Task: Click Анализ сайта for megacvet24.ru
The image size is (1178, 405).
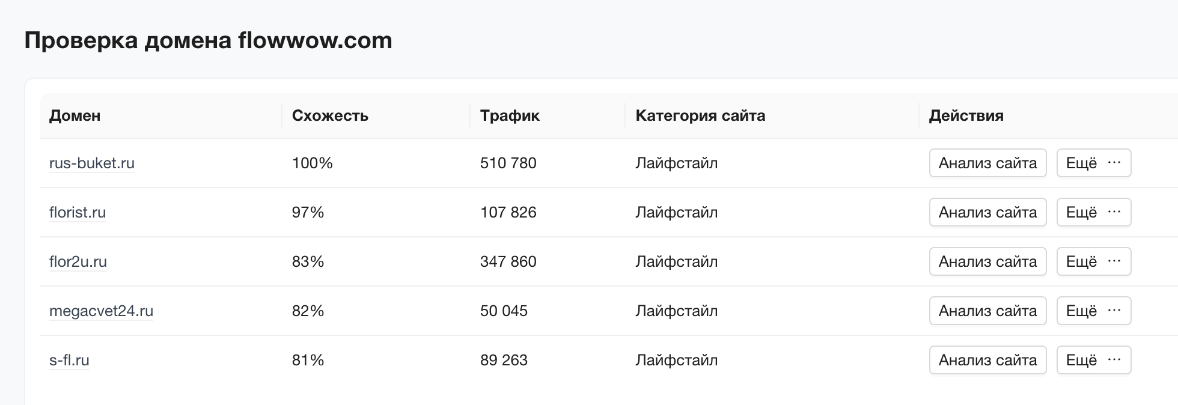Action: point(988,311)
